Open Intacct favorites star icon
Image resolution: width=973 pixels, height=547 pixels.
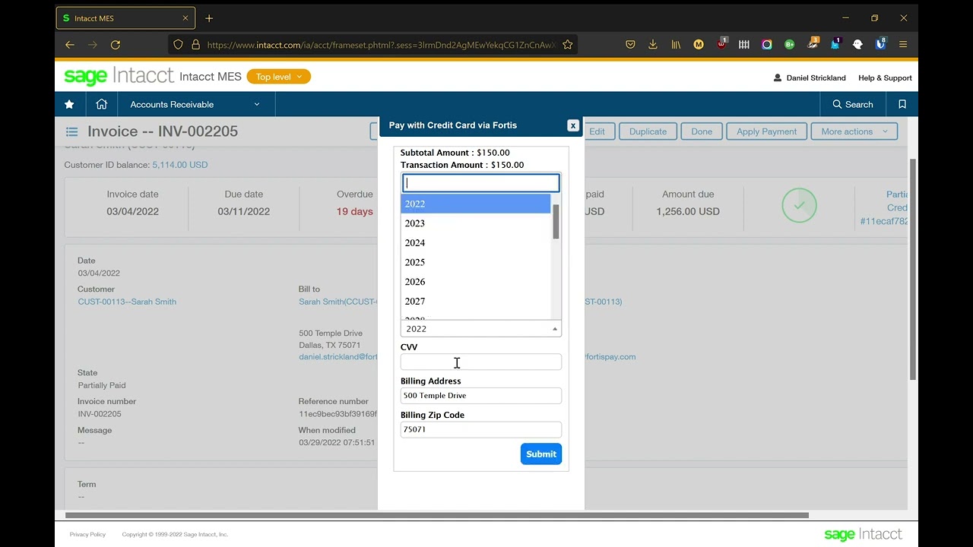69,104
